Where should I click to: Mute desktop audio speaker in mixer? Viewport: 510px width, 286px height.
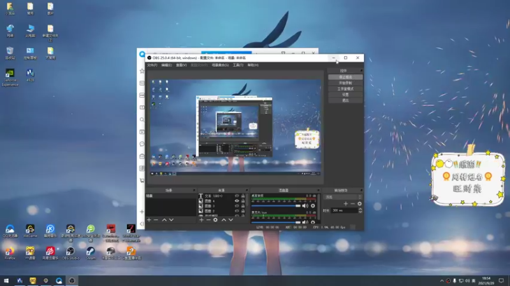click(x=305, y=206)
